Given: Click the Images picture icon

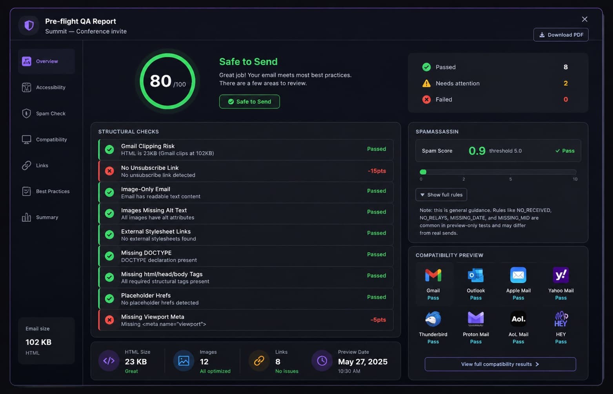Looking at the screenshot, I should pos(184,361).
